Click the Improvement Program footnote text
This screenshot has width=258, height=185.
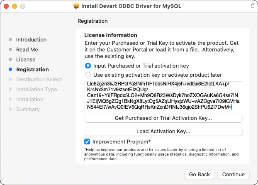161,154
